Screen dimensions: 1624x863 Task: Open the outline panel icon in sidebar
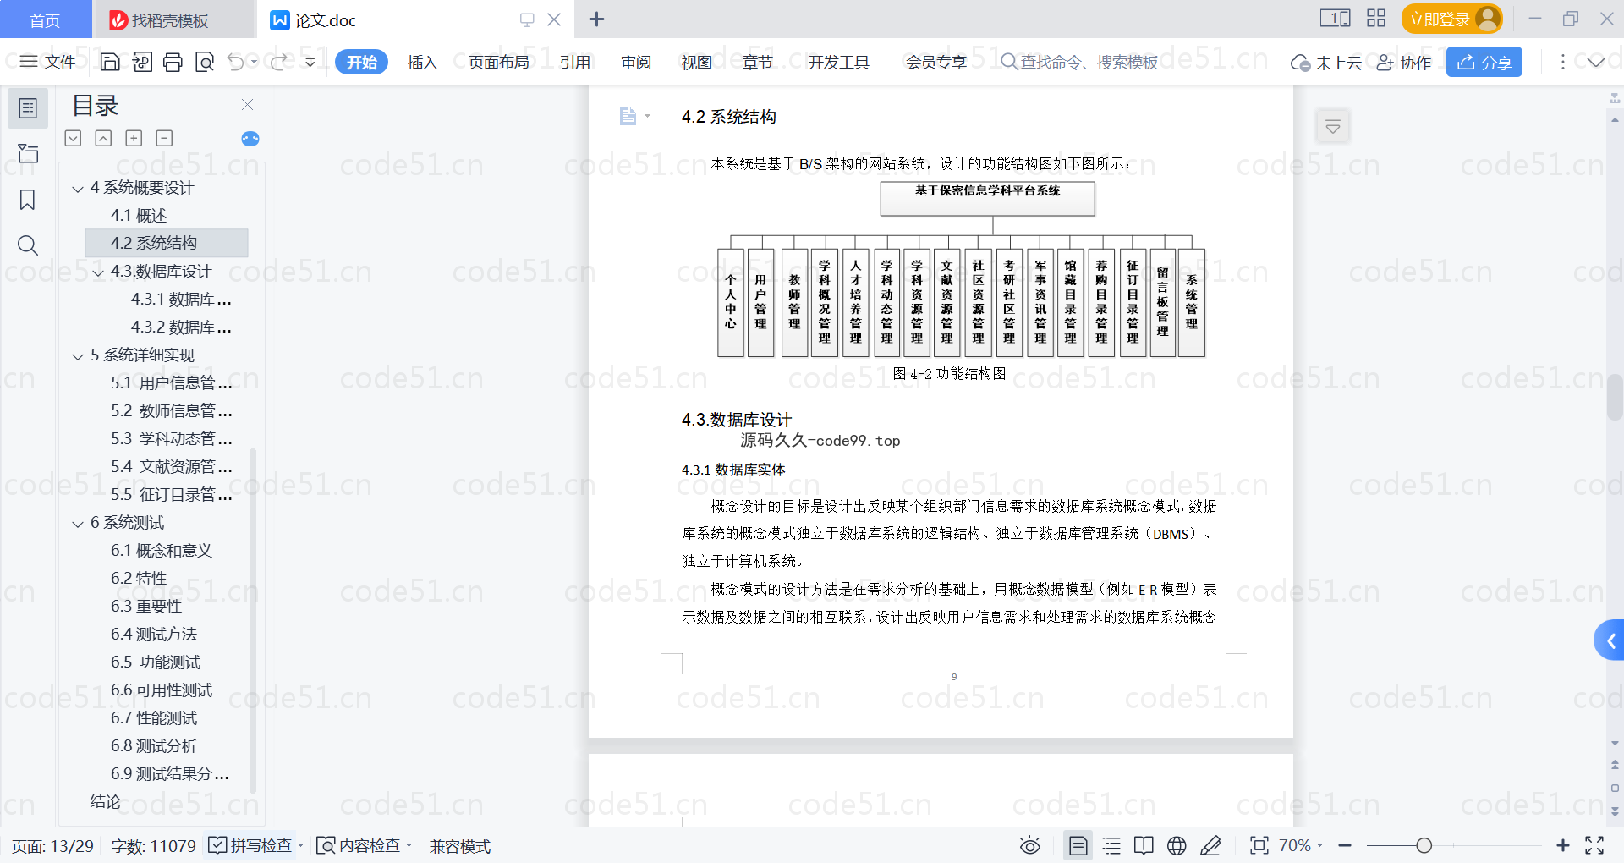click(x=28, y=108)
